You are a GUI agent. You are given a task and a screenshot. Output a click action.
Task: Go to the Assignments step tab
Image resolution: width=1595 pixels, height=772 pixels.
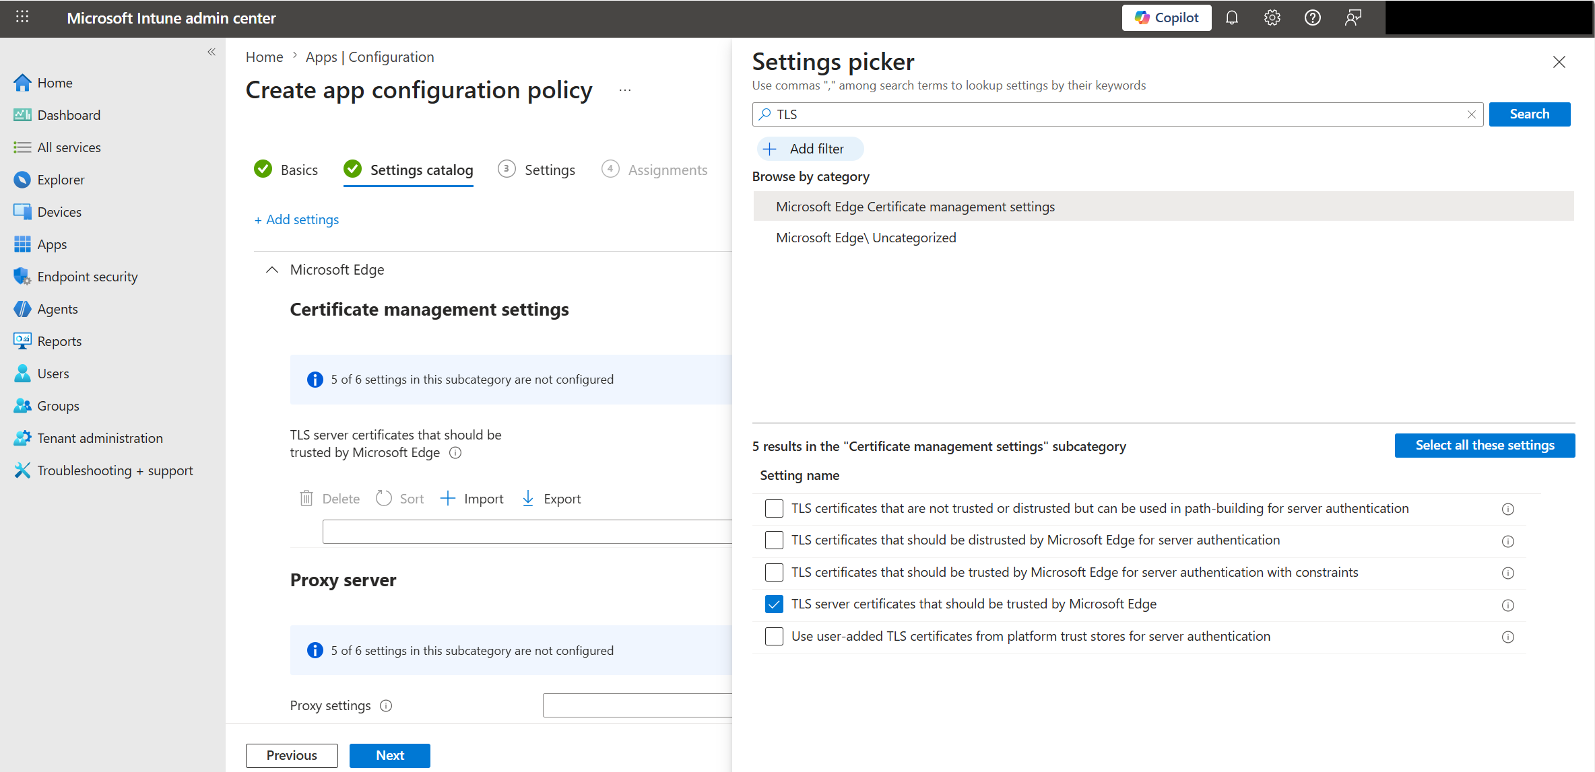pos(655,170)
